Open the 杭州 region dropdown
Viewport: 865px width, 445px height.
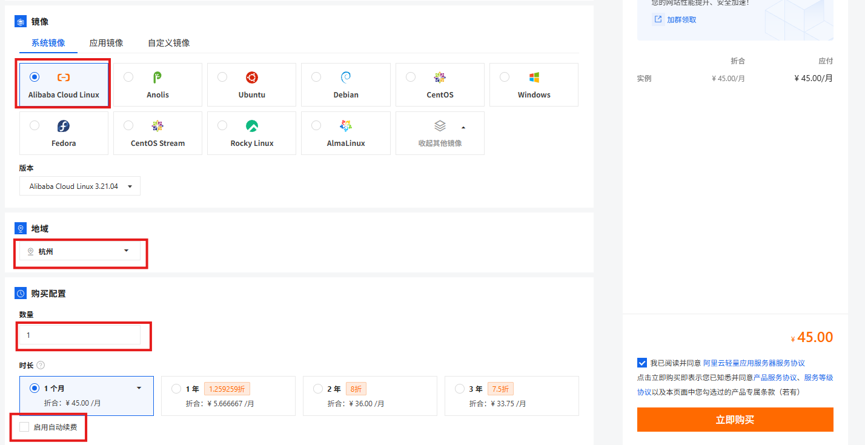click(80, 251)
